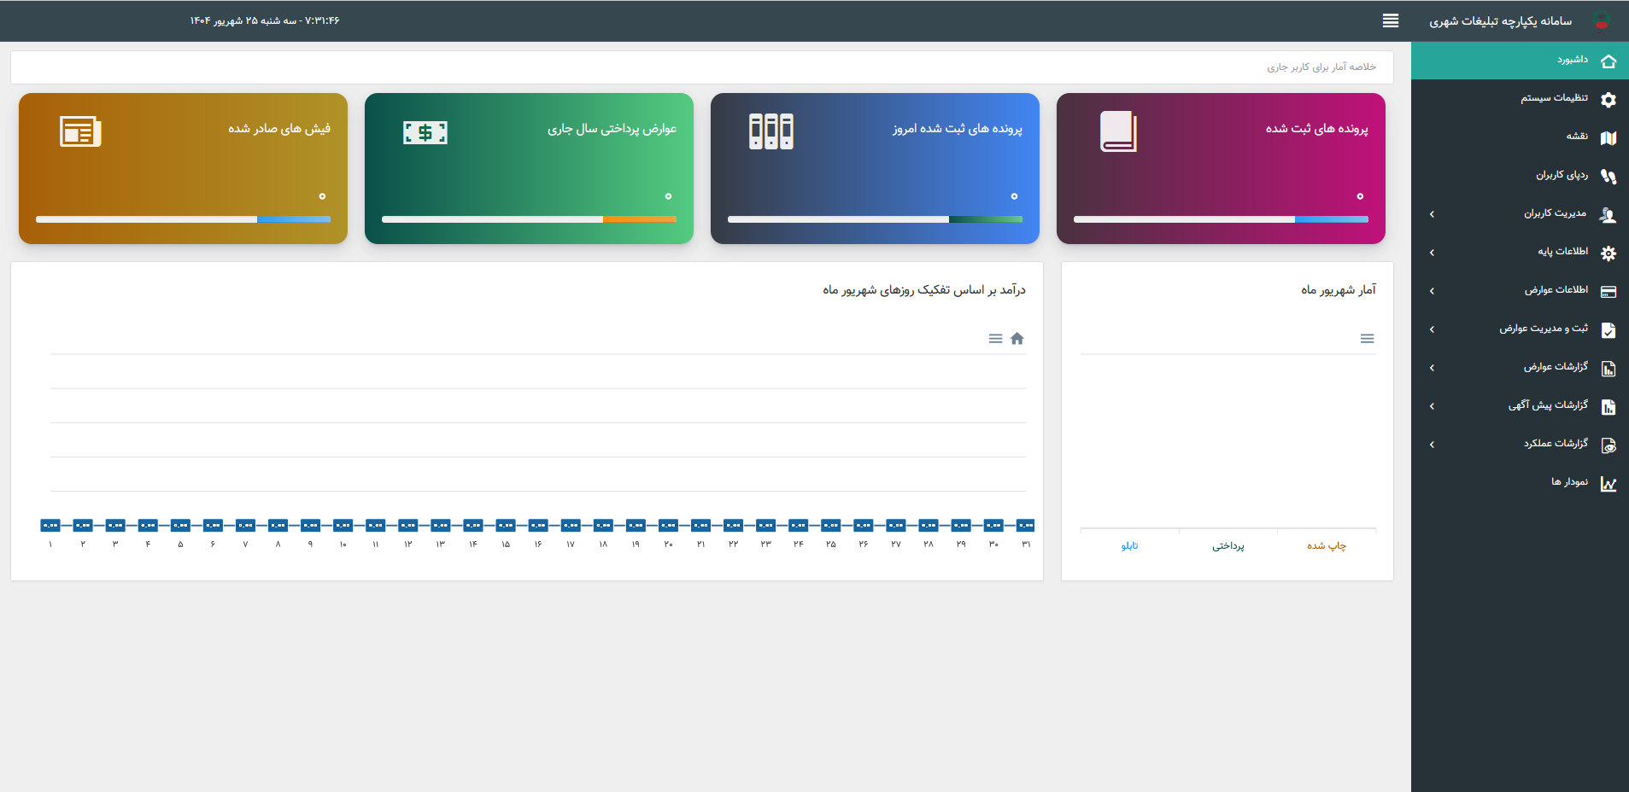Click the hamburger menu icon in header
Screen dimensions: 1629x792
click(x=1391, y=20)
